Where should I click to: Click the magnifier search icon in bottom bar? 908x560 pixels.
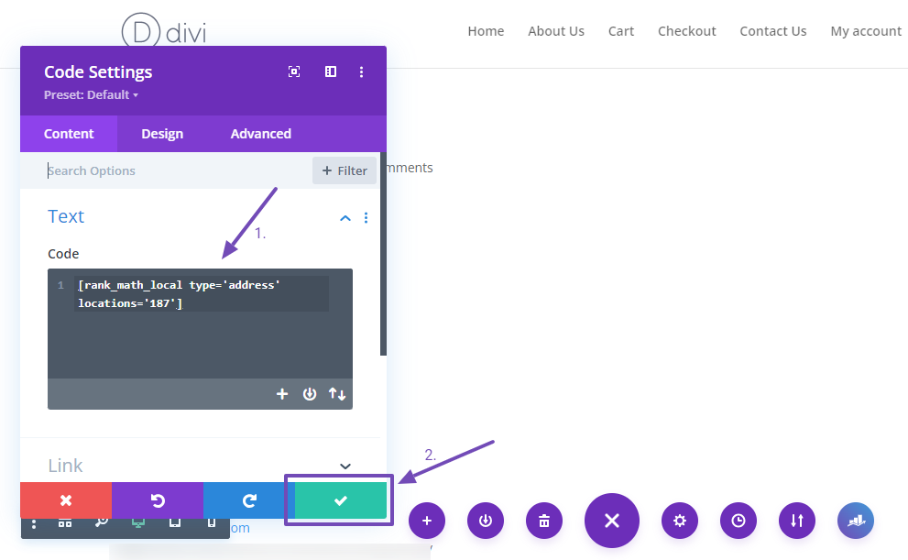click(x=102, y=522)
